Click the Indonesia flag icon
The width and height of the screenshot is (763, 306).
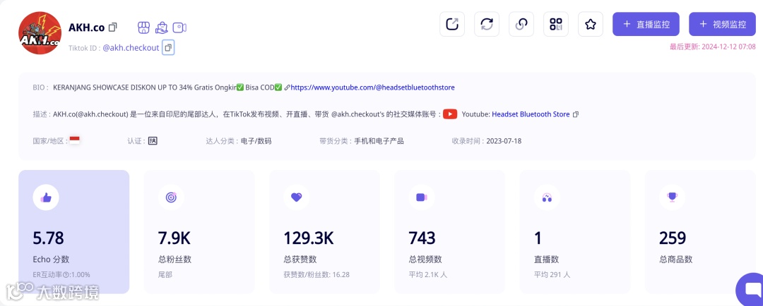point(74,140)
